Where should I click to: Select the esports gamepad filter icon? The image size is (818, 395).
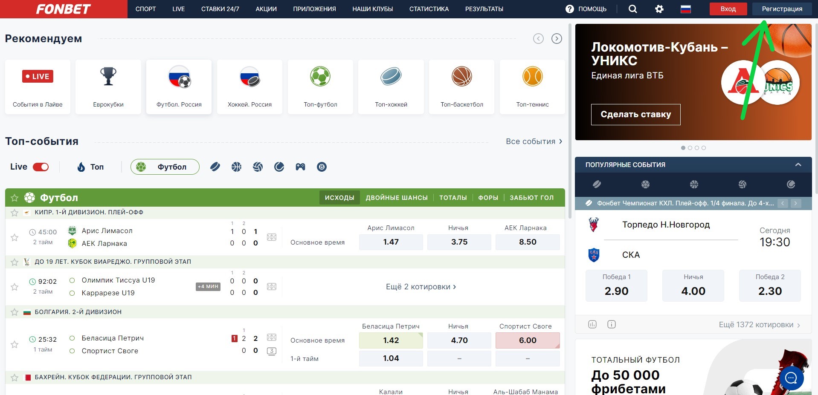click(x=301, y=167)
